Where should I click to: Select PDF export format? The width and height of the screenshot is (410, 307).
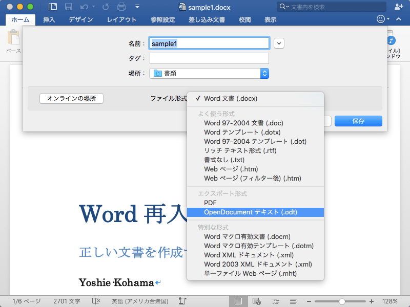(x=255, y=203)
